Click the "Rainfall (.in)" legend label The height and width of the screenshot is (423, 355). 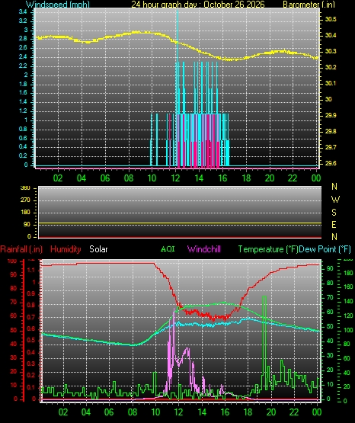[21, 249]
